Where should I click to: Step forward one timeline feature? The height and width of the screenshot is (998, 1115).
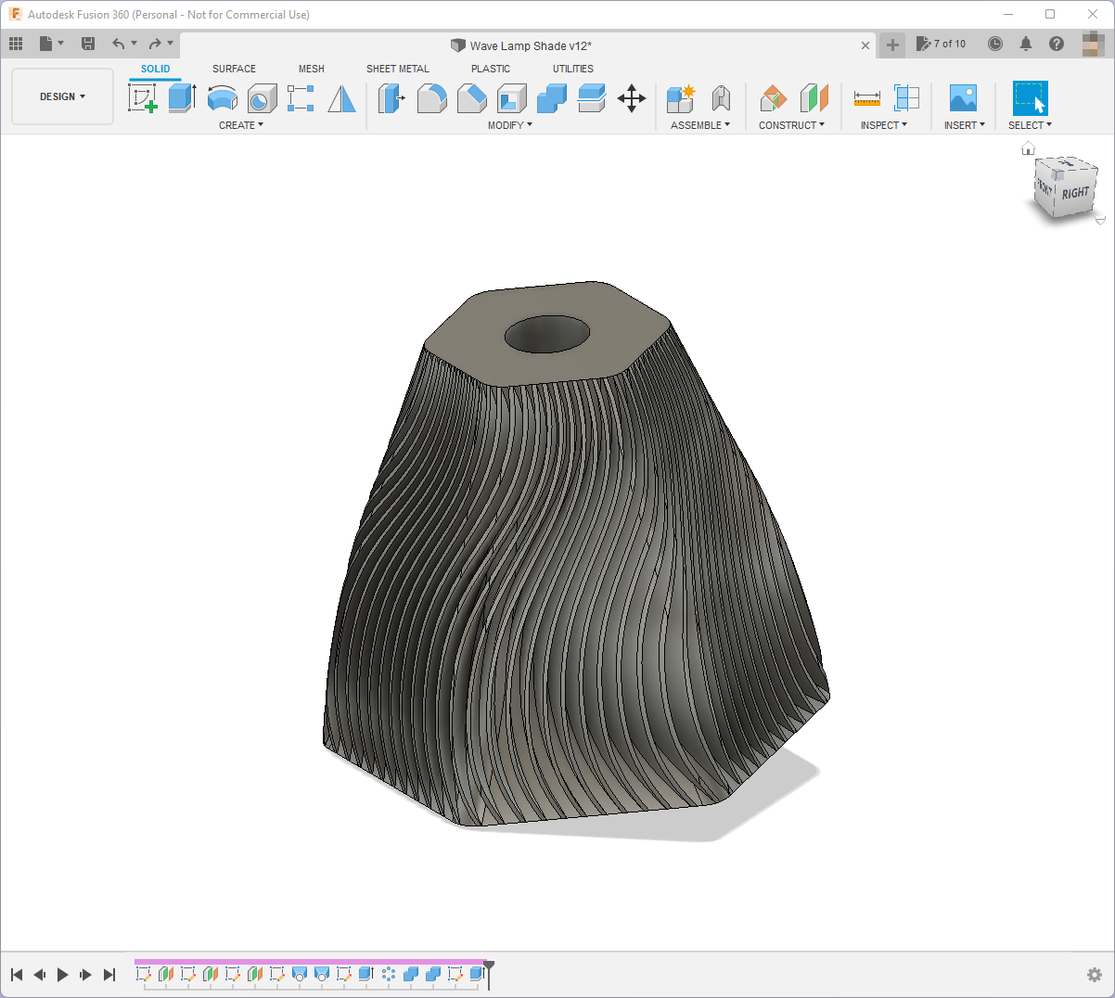coord(86,975)
